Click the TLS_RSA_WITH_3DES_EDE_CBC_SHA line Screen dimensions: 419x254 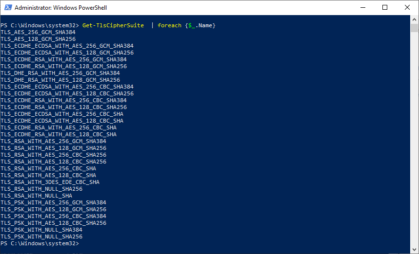[50, 182]
